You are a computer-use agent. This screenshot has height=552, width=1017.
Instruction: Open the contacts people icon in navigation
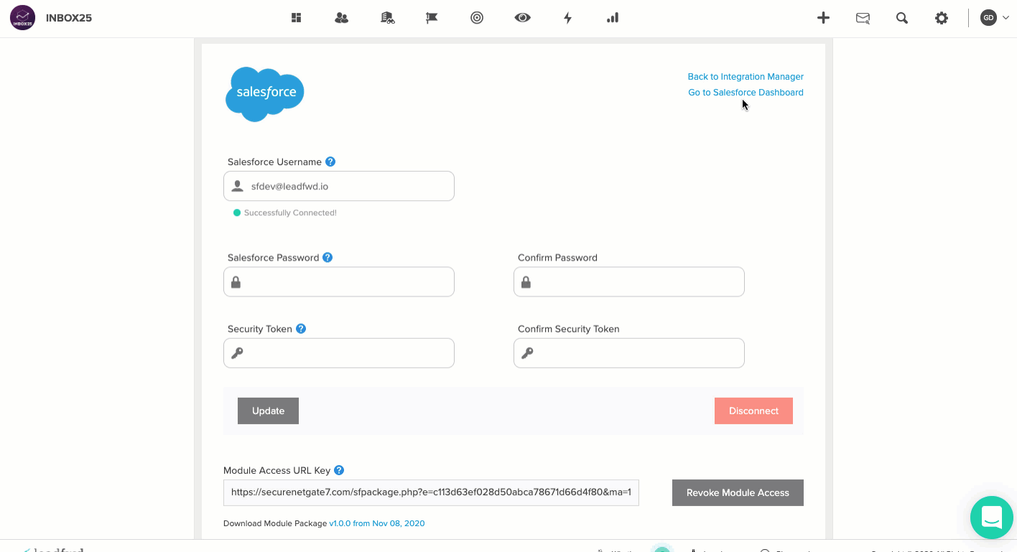[341, 18]
